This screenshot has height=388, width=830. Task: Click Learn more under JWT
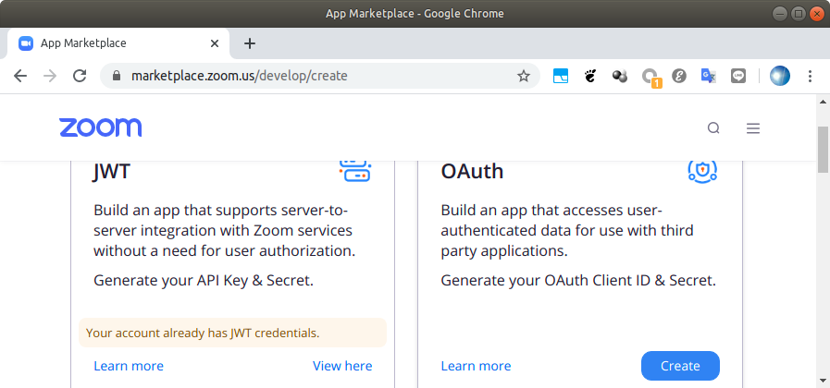[129, 366]
